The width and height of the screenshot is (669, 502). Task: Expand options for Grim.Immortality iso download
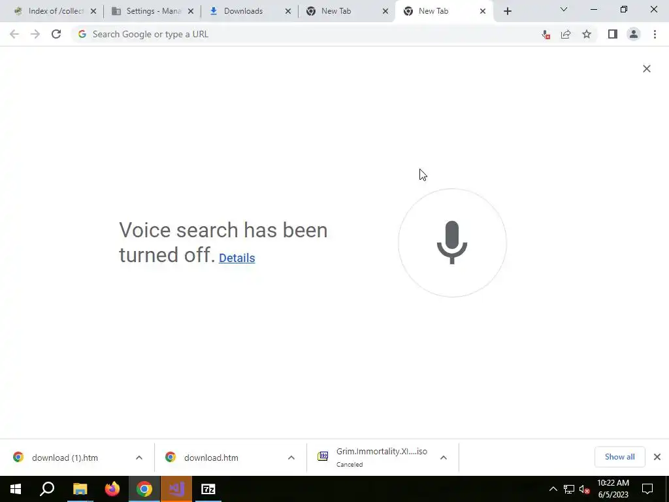click(444, 458)
